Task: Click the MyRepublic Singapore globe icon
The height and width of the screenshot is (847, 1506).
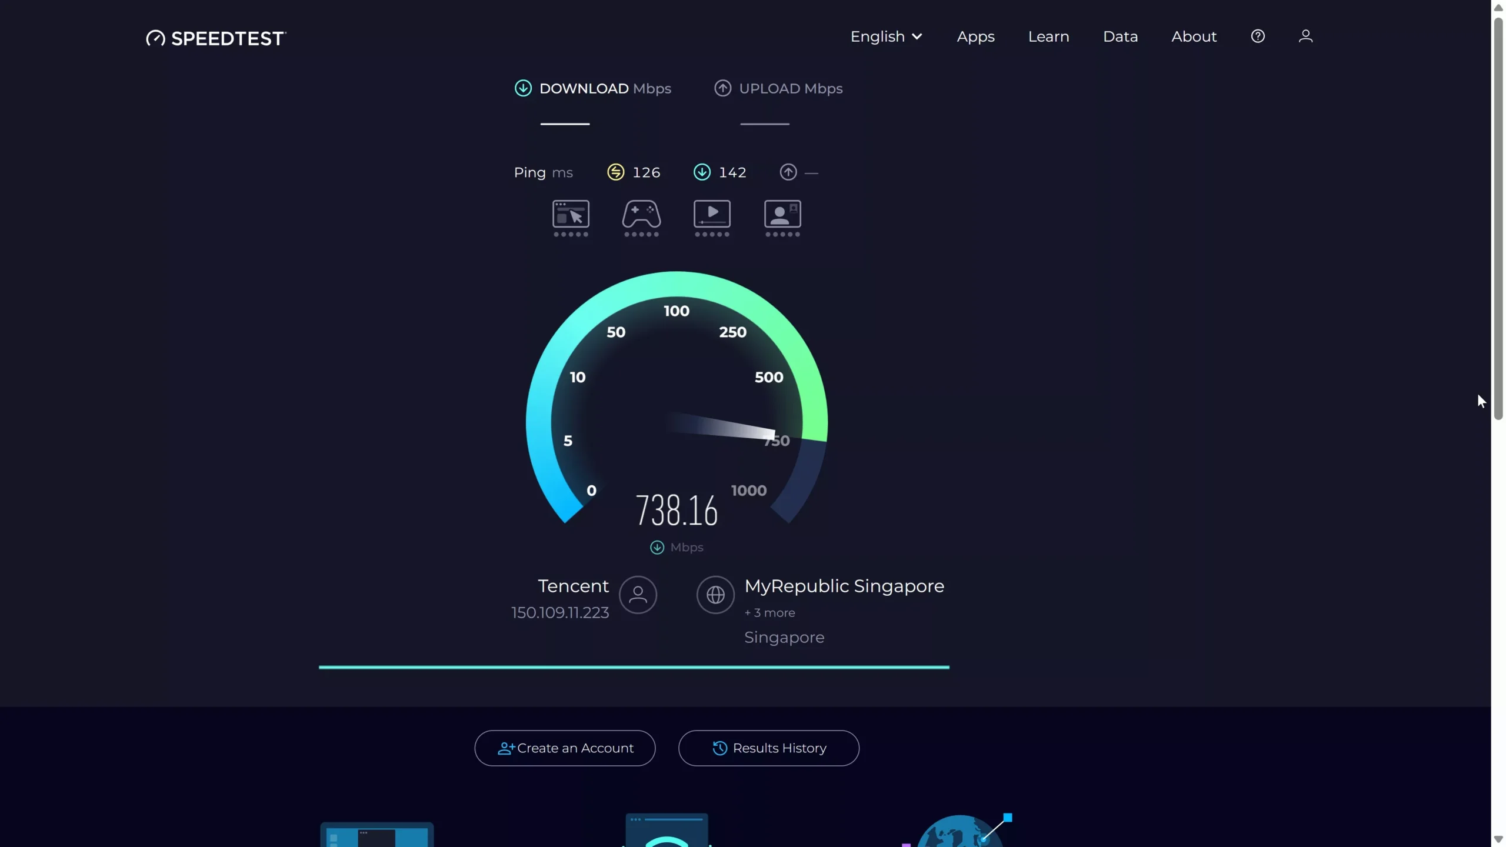Action: (x=714, y=595)
